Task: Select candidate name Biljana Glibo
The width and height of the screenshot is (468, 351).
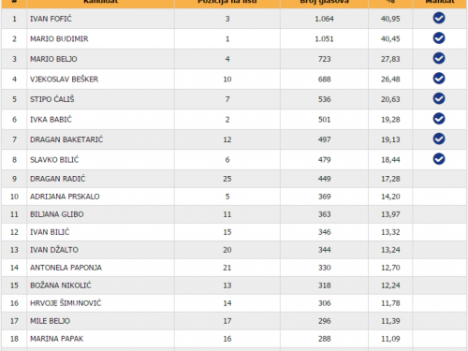Action: [x=57, y=214]
